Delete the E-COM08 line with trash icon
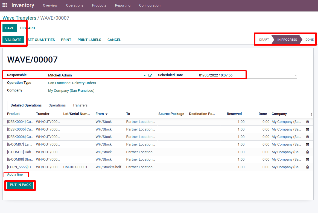The width and height of the screenshot is (318, 213). pyautogui.click(x=307, y=159)
